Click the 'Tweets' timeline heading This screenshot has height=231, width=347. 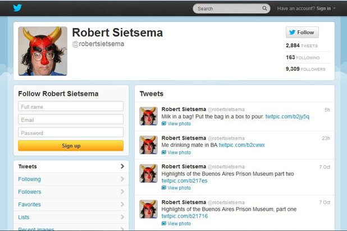click(x=152, y=94)
